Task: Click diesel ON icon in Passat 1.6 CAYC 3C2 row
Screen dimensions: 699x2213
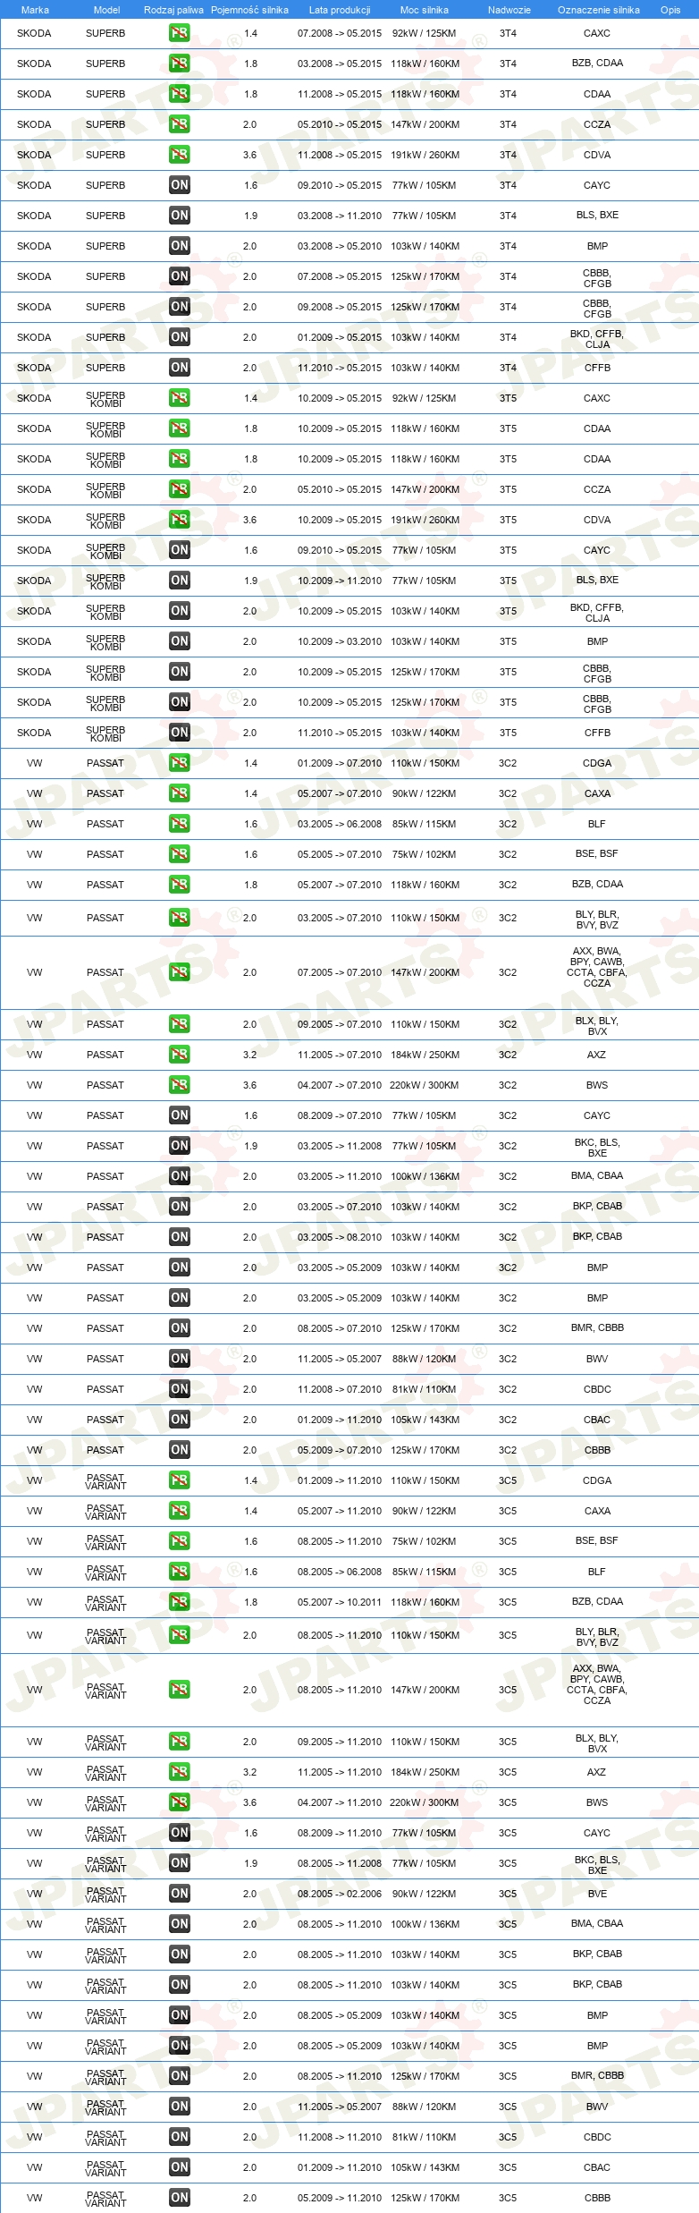Action: (x=180, y=1115)
